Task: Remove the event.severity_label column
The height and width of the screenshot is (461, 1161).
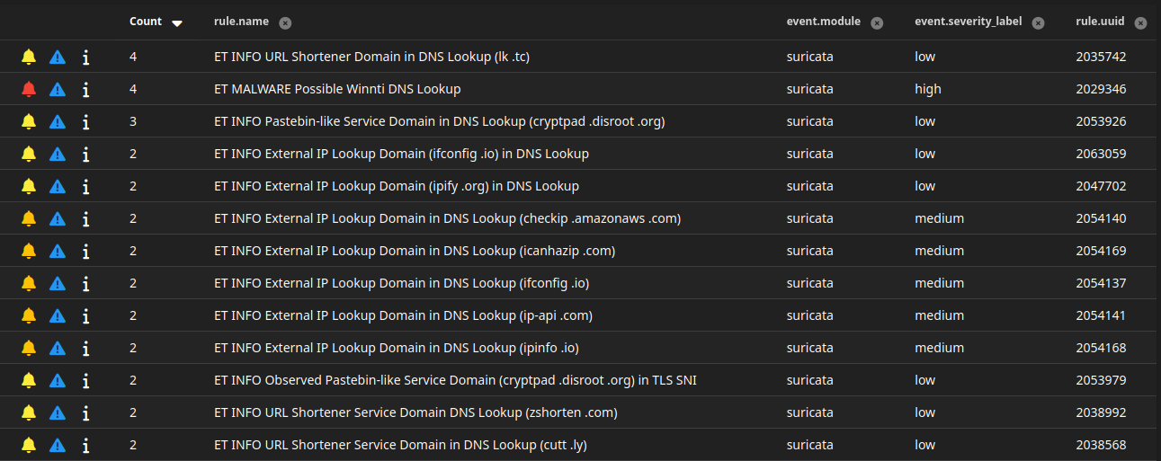Action: (x=1038, y=22)
